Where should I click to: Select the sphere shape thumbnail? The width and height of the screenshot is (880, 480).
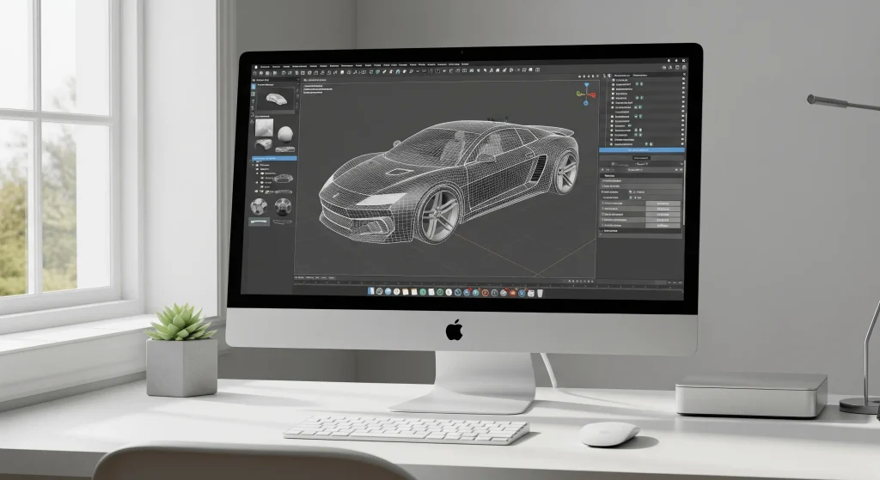[x=285, y=133]
